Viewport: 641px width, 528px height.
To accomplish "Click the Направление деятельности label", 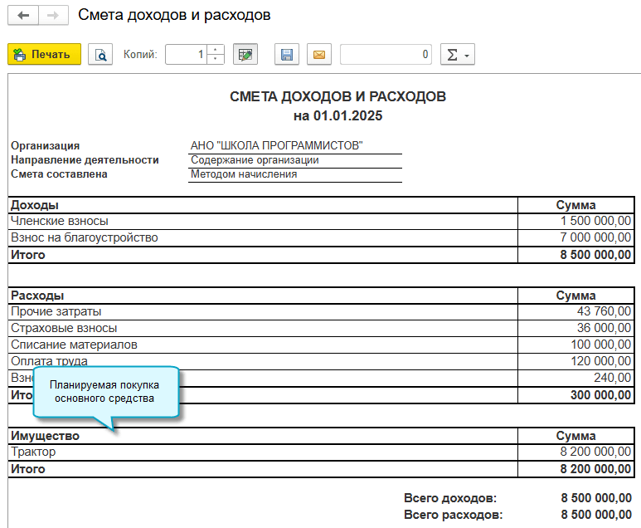I will 85,159.
